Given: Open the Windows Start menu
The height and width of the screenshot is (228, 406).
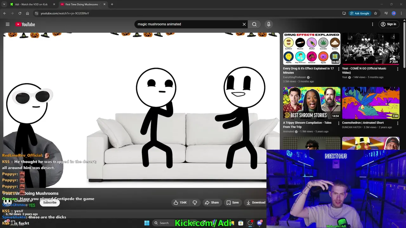Looking at the screenshot, I should (x=147, y=223).
